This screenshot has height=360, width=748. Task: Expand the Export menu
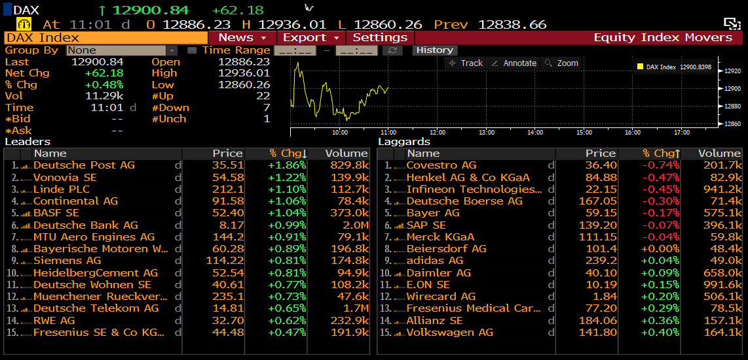310,37
